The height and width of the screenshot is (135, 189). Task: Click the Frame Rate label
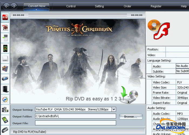pyautogui.click(x=161, y=93)
